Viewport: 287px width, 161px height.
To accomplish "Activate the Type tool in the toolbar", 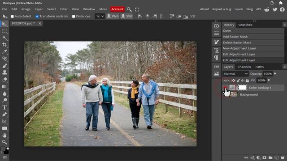I will coord(4,107).
